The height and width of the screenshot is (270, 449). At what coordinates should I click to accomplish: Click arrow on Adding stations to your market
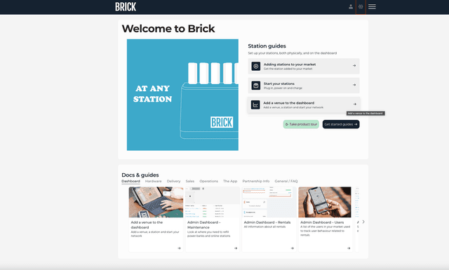coord(354,65)
